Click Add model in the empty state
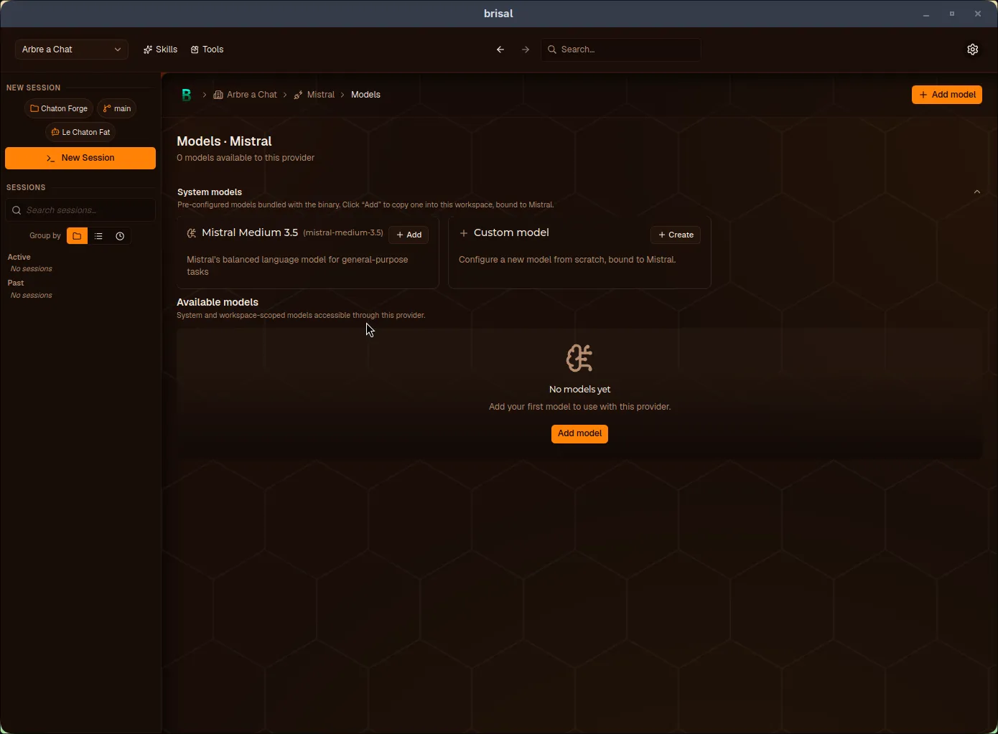This screenshot has height=734, width=998. click(x=579, y=433)
